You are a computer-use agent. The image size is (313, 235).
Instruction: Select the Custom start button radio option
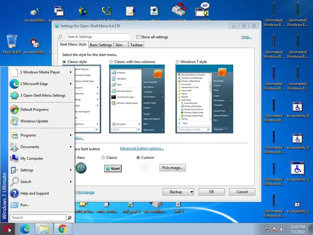pos(138,158)
